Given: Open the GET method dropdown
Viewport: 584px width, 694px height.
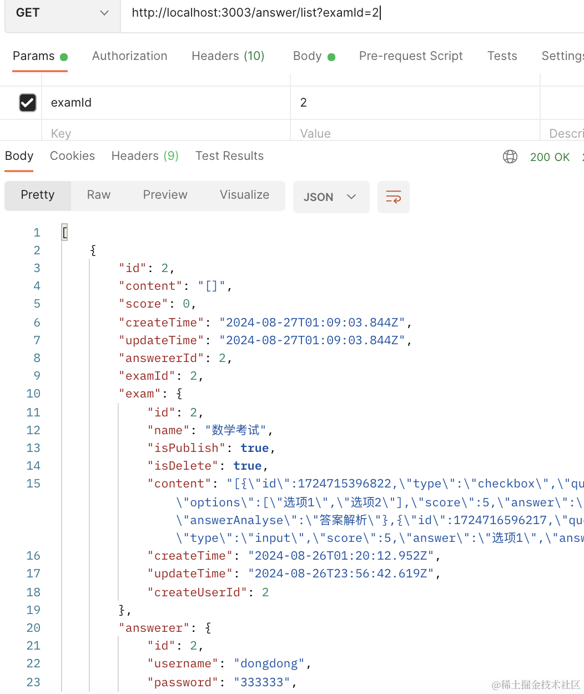Looking at the screenshot, I should tap(62, 13).
